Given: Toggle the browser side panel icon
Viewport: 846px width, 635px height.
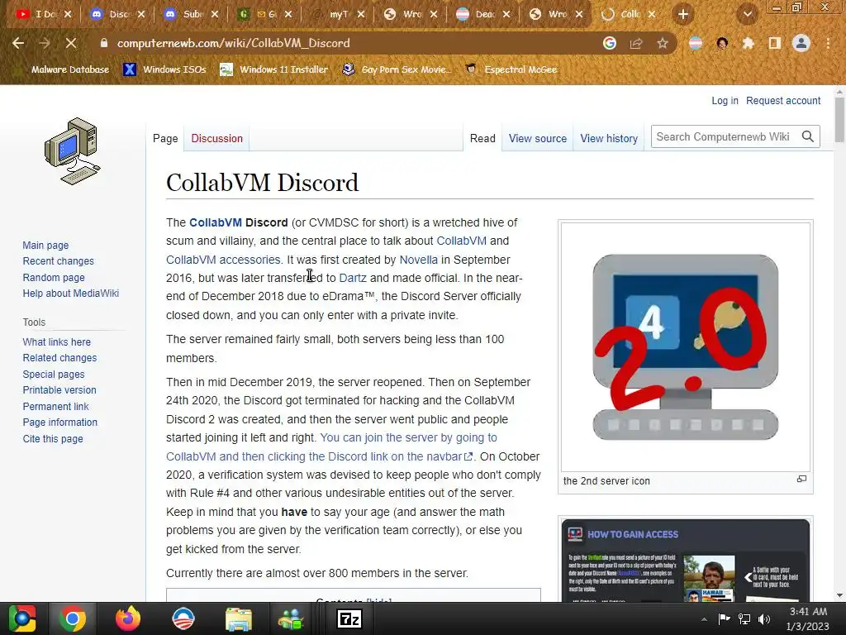Looking at the screenshot, I should coord(774,43).
